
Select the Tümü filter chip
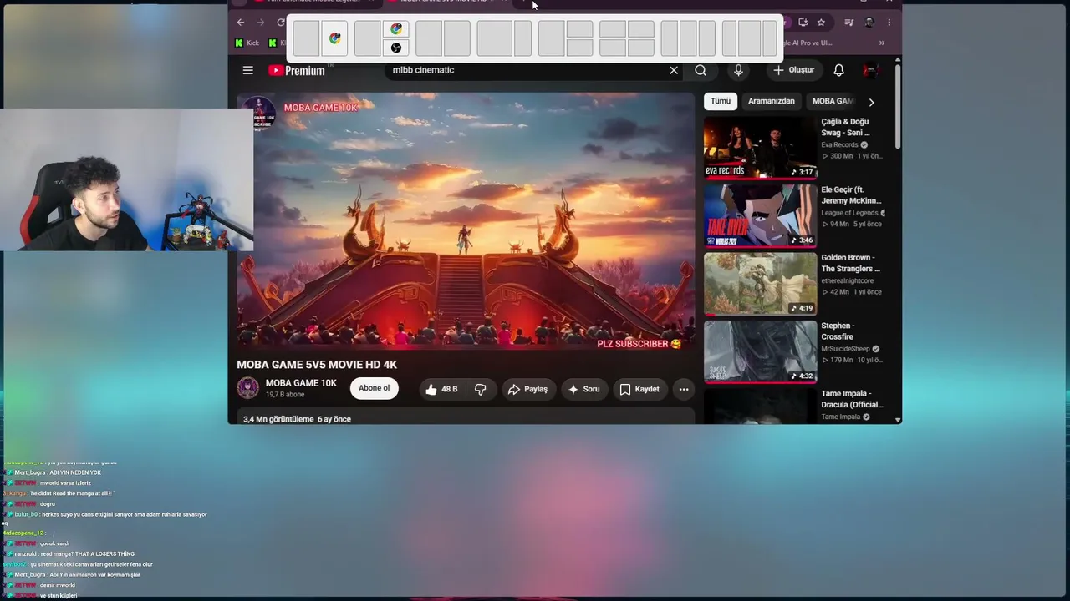(721, 101)
